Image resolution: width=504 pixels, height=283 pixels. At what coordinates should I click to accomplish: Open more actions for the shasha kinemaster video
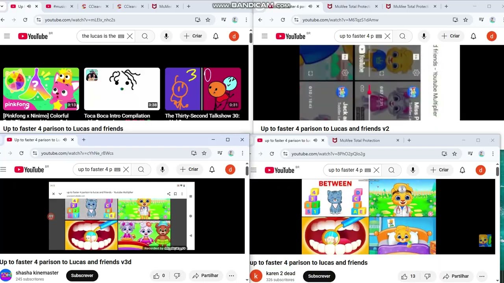pos(232,276)
